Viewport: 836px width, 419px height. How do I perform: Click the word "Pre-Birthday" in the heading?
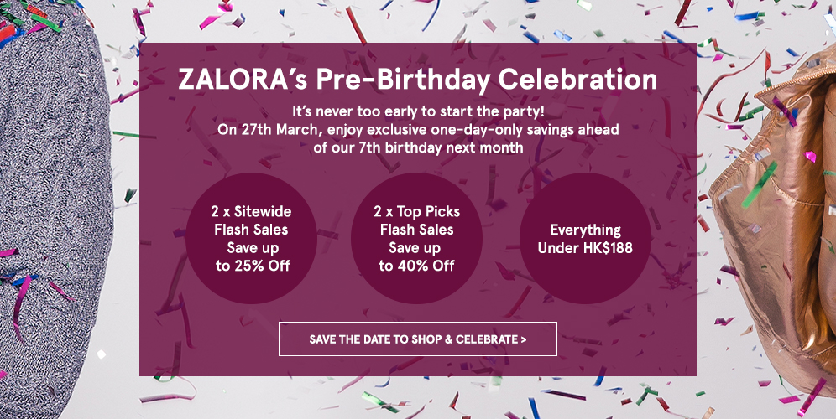point(403,80)
